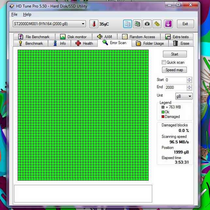Image resolution: width=210 pixels, height=210 pixels.
Task: Open the Help menu
Action: pos(27,14)
